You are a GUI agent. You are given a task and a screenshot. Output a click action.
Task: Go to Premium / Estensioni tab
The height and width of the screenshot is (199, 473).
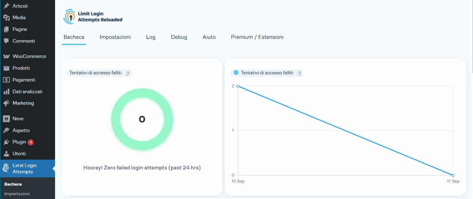(257, 37)
